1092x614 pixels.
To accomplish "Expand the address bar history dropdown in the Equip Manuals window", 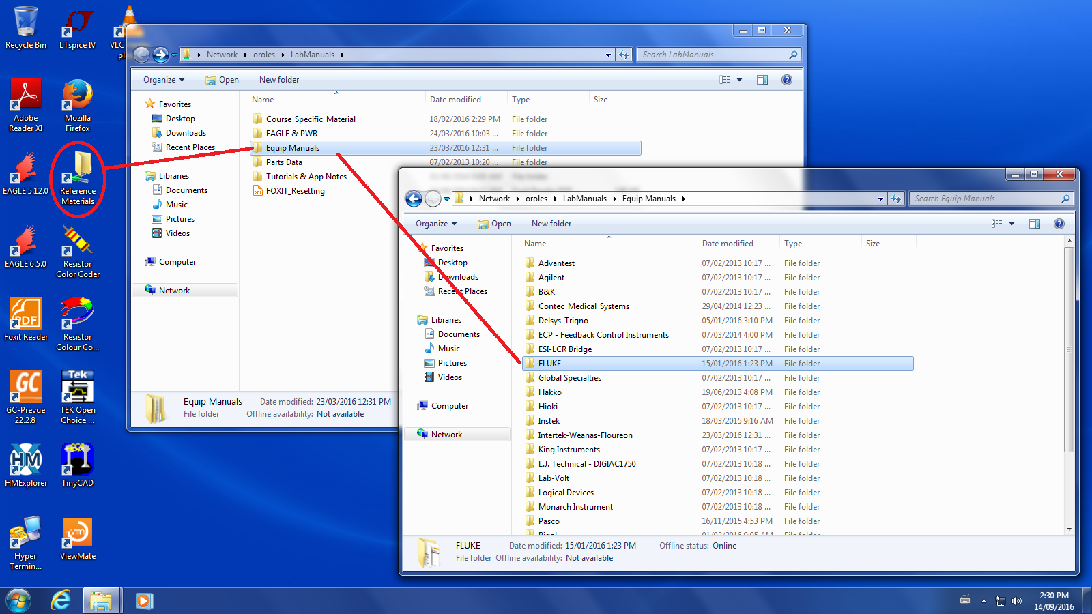I will coord(880,199).
